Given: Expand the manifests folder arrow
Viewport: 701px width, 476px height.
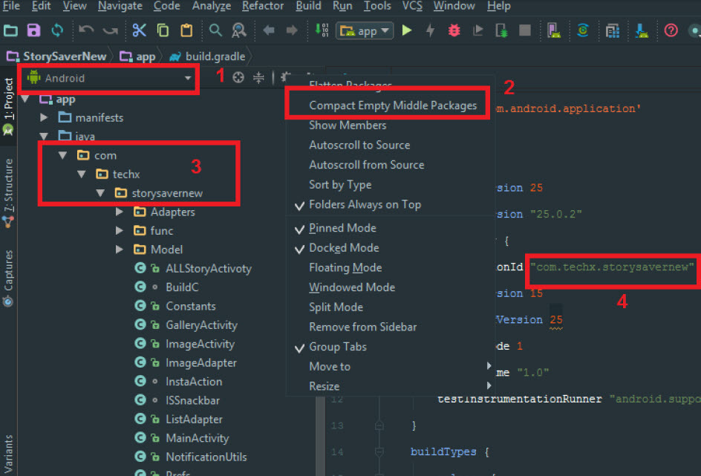Looking at the screenshot, I should click(44, 117).
